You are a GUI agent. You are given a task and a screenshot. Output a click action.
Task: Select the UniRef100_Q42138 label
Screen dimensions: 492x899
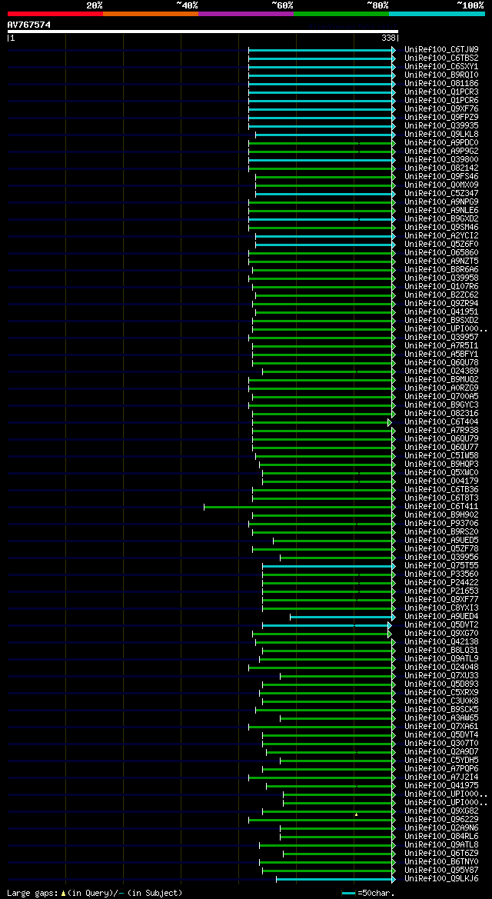[441, 641]
